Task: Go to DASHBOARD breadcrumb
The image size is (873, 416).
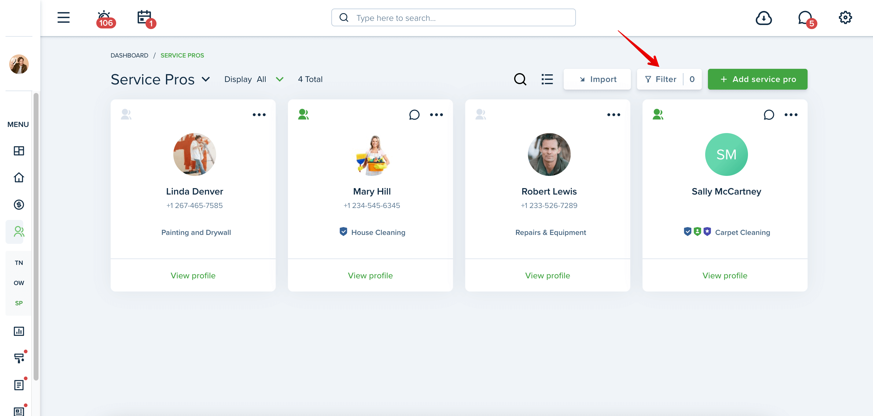Action: 130,55
